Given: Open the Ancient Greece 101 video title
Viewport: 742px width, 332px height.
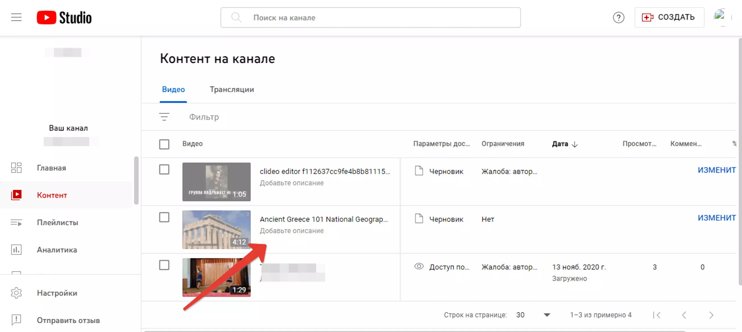Looking at the screenshot, I should pos(324,219).
